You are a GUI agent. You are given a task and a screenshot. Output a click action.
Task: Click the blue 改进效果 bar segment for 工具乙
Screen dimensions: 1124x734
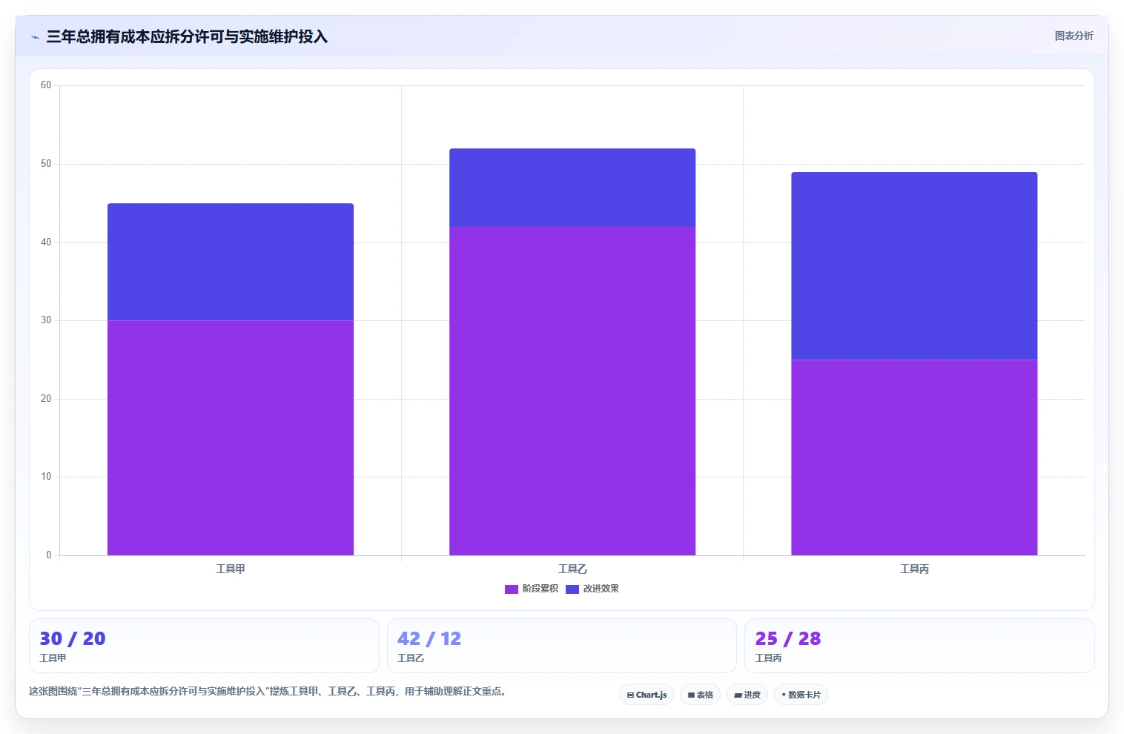(572, 188)
